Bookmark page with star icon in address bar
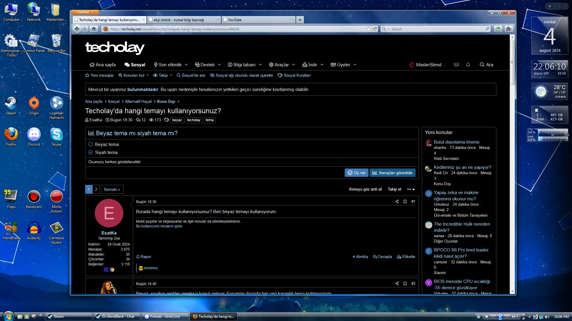 [369, 29]
